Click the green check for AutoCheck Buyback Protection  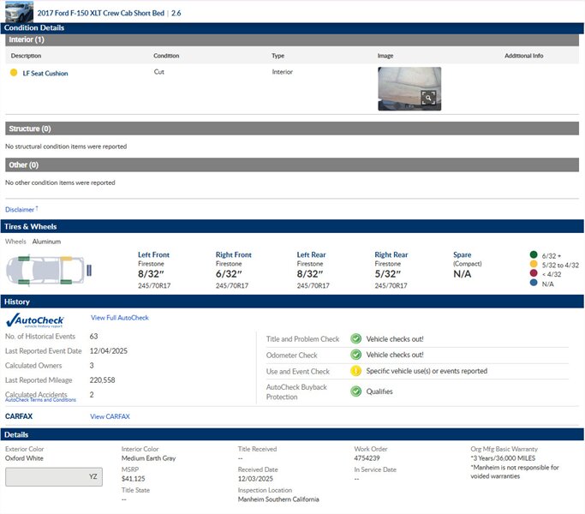point(355,391)
